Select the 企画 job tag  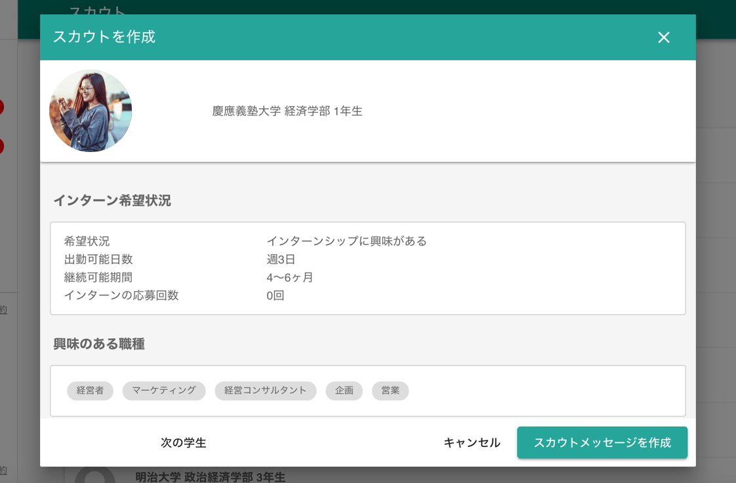[x=344, y=391]
